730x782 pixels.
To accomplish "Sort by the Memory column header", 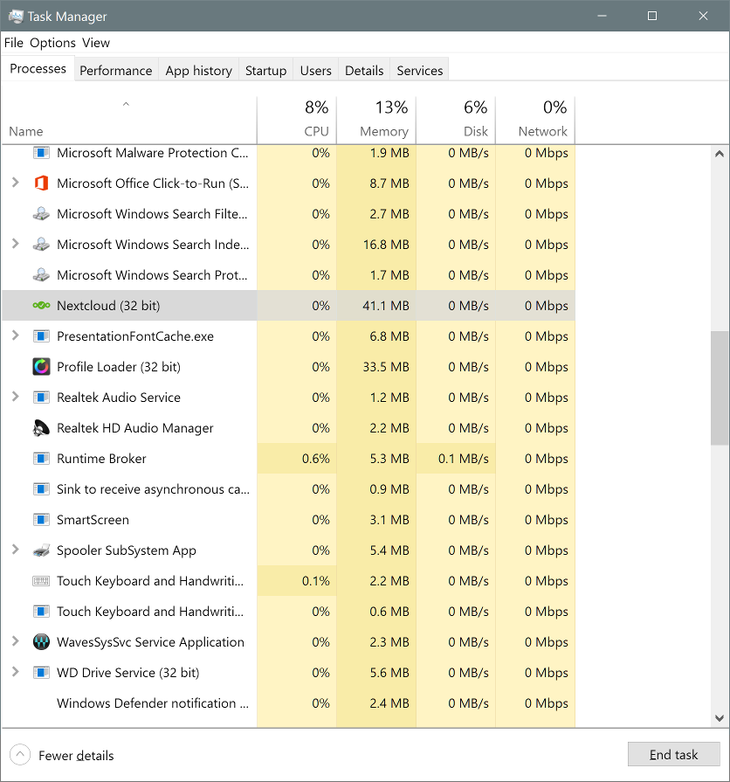I will 376,120.
